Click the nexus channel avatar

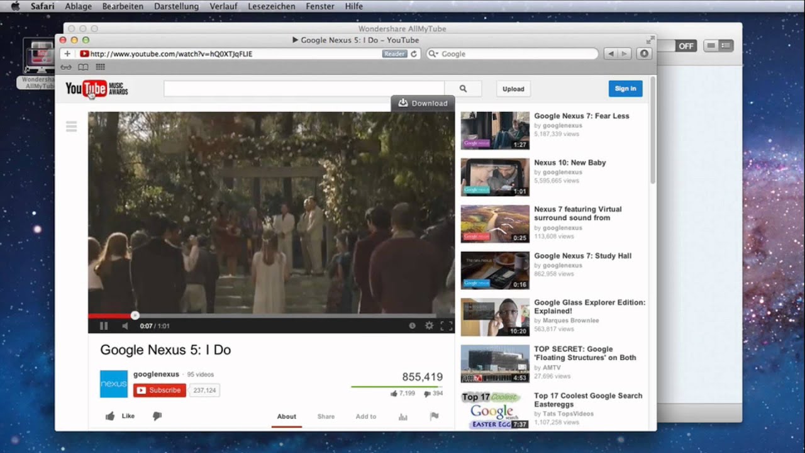click(x=114, y=384)
